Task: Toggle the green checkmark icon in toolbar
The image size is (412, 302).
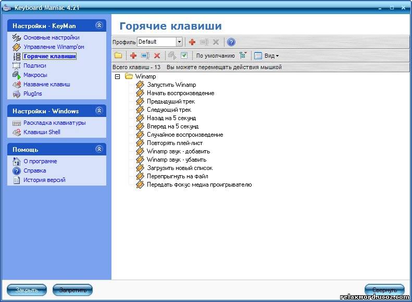Action: [x=184, y=56]
